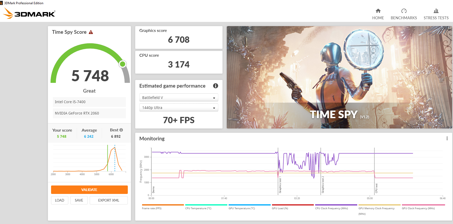Image resolution: width=453 pixels, height=224 pixels.
Task: Click the Best score value 6 892
Action: (x=116, y=136)
